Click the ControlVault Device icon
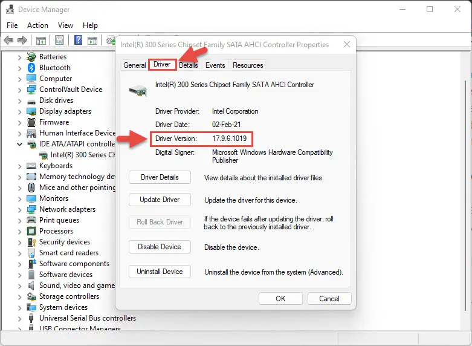 pos(31,90)
